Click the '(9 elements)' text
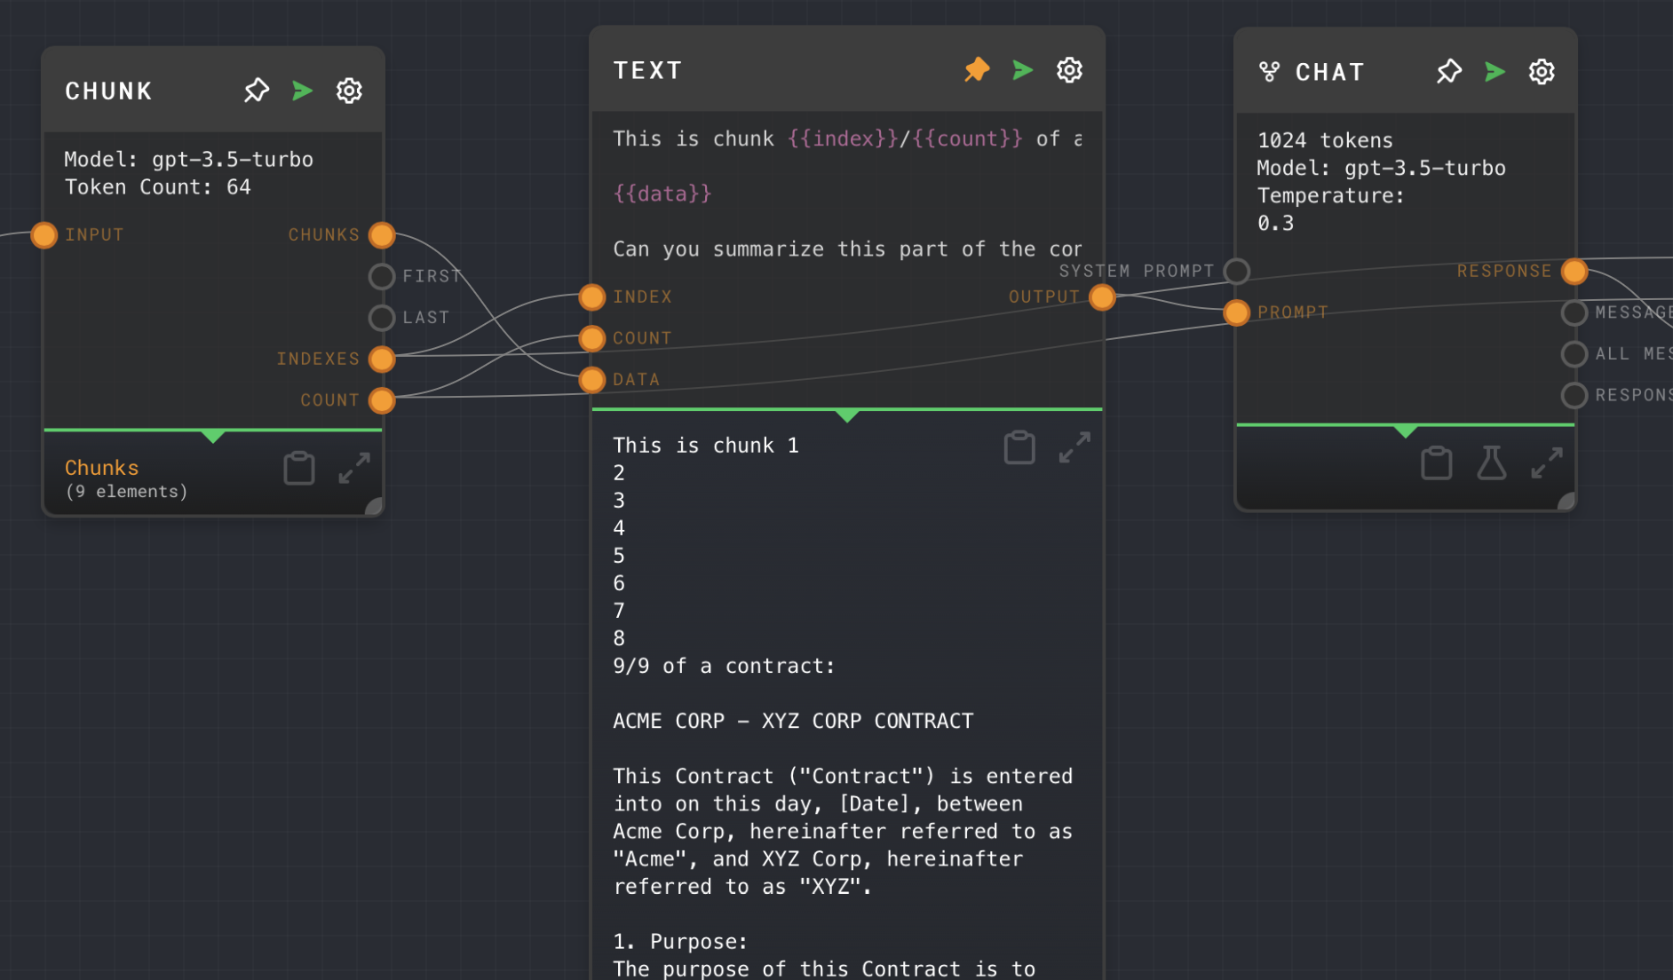The image size is (1673, 980). coord(127,492)
